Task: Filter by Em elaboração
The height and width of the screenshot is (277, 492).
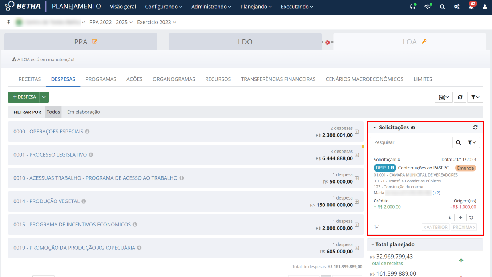Action: click(84, 112)
